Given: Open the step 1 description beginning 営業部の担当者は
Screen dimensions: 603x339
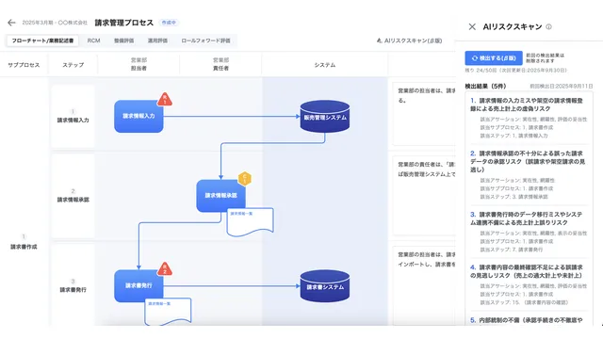Looking at the screenshot, I should click(424, 114).
